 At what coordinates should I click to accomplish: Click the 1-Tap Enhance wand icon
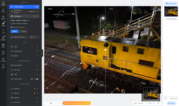click(x=12, y=7)
